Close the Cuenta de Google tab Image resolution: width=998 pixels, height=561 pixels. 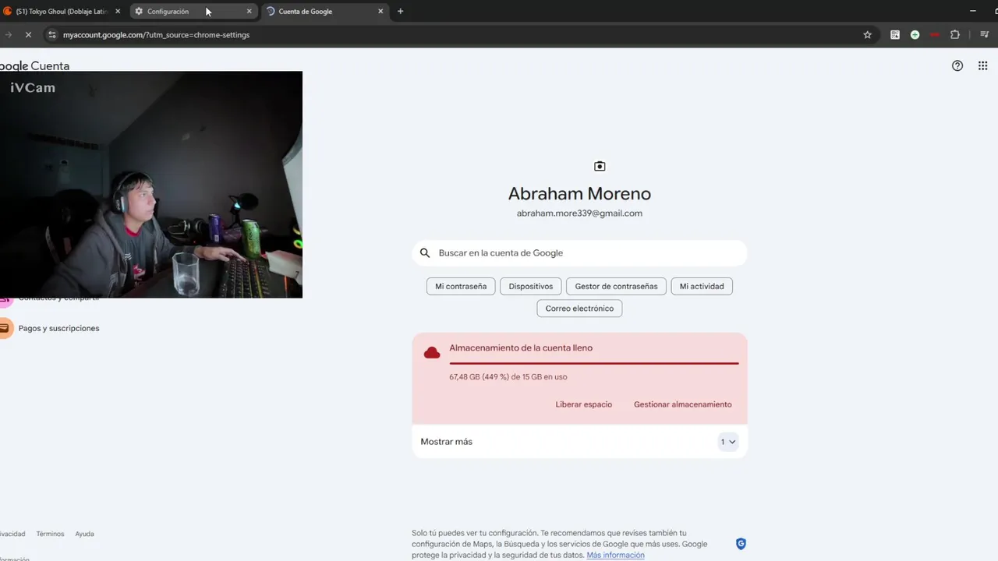click(380, 12)
